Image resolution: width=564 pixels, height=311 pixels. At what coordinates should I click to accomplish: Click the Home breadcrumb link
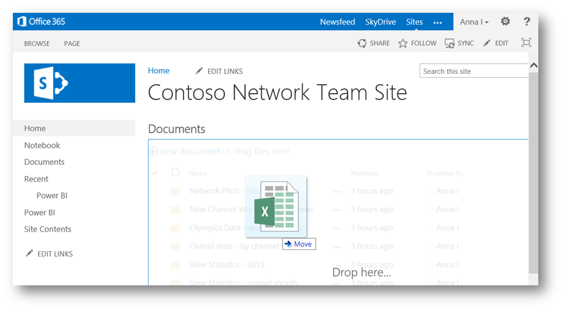tap(158, 71)
